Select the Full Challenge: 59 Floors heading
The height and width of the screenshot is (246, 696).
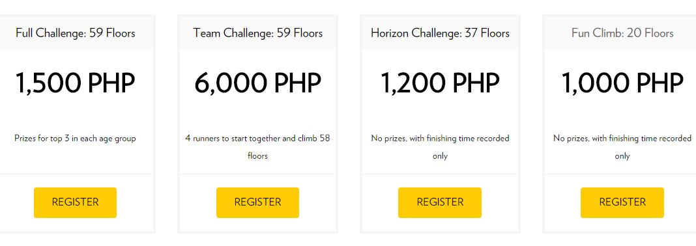76,33
